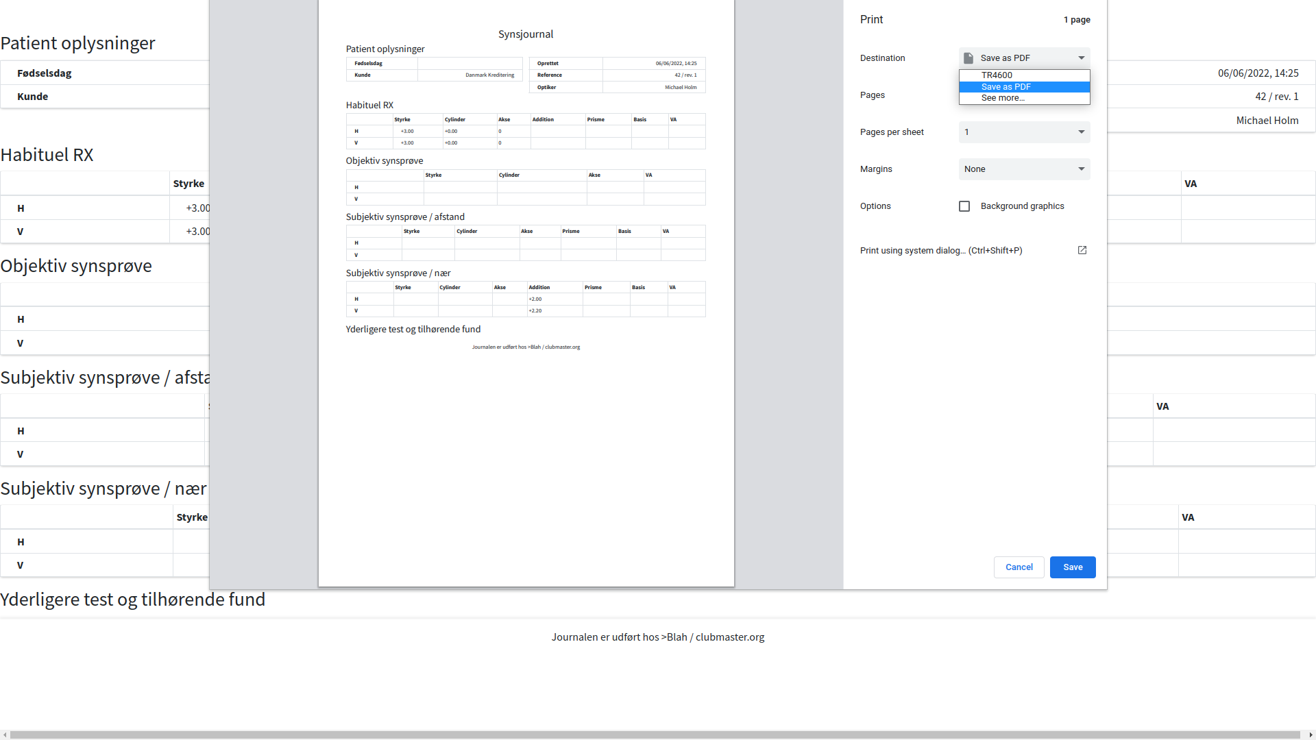Click the horizontal page scrollbar track
Screen dimensions: 1316x740
658,735
